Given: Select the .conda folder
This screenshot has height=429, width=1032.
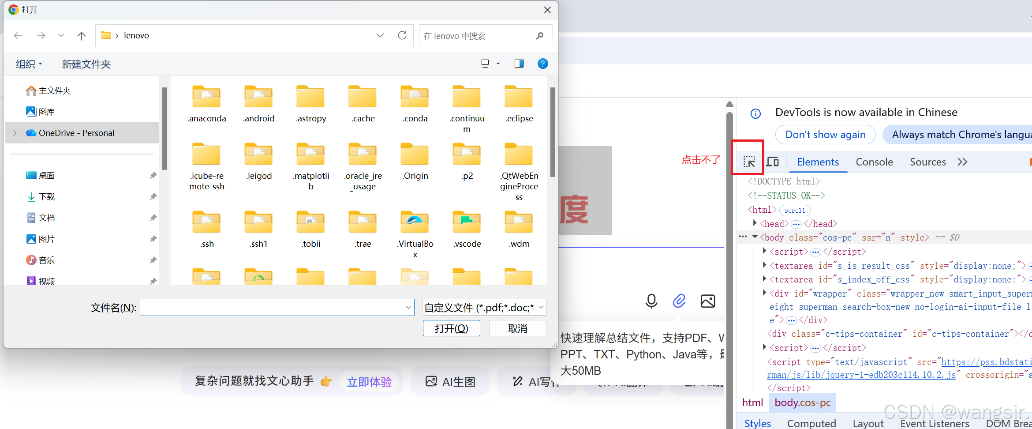Looking at the screenshot, I should [415, 104].
